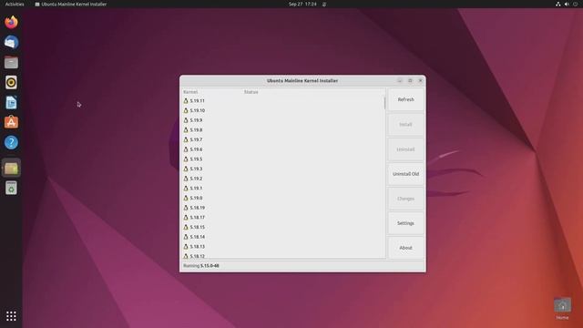Minimize the Kernel Installer window
Screen dimensions: 583x328
(x=400, y=81)
